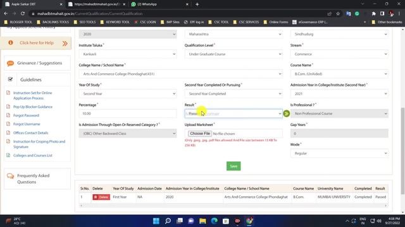Open the Chrome three-dot menu
Image resolution: width=405 pixels, height=227 pixels.
pyautogui.click(x=399, y=14)
